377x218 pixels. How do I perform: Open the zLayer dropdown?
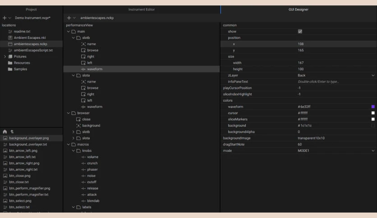point(373,75)
